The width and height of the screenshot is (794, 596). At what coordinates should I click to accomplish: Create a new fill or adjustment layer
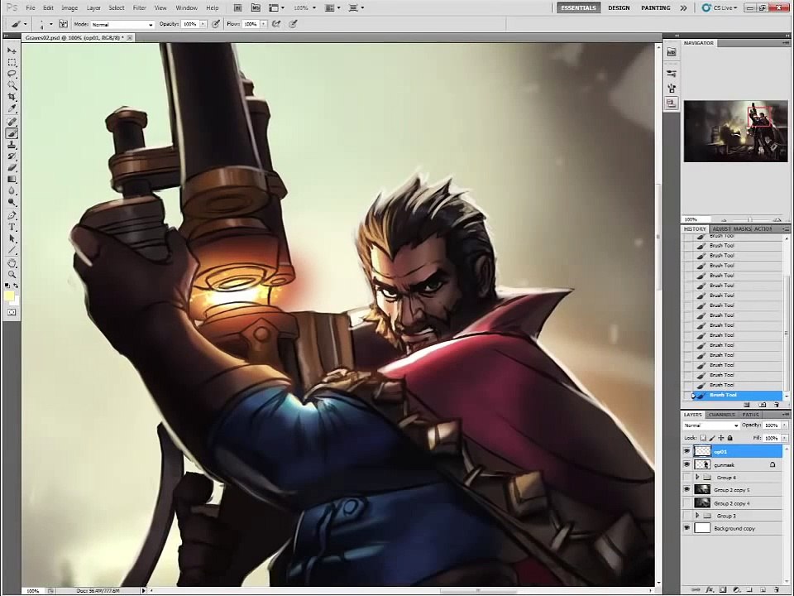pos(736,589)
